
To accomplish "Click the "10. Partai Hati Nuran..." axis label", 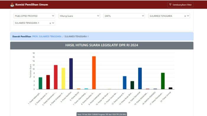I will tap(103, 99).
